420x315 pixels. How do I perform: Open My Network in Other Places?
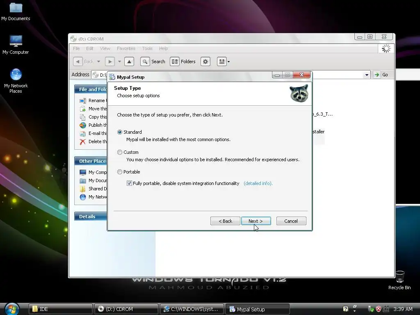(93, 197)
